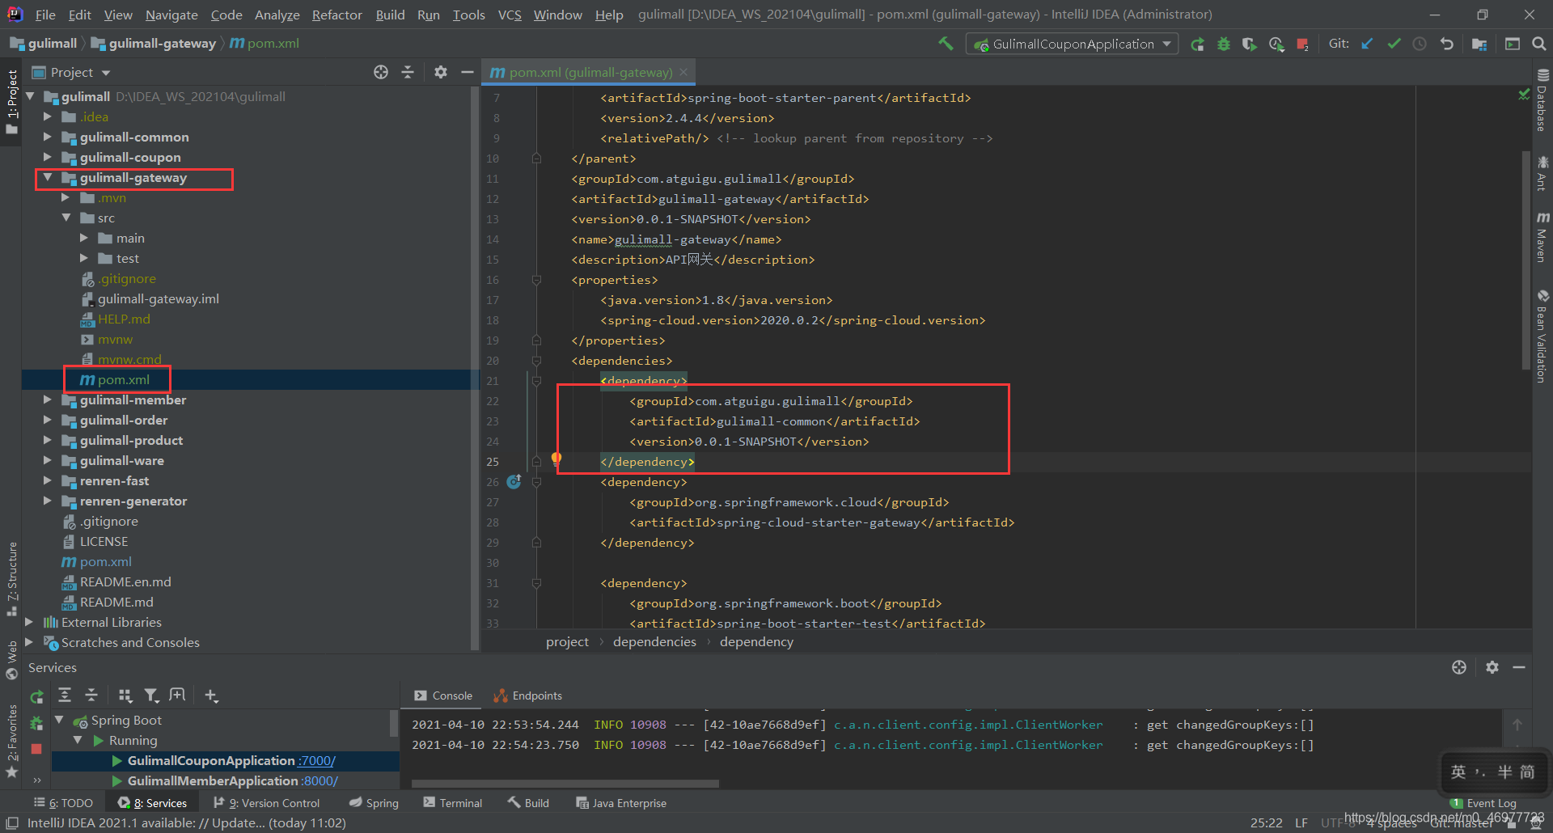This screenshot has width=1553, height=833.
Task: Toggle the Favorites tool window
Action: (x=11, y=741)
